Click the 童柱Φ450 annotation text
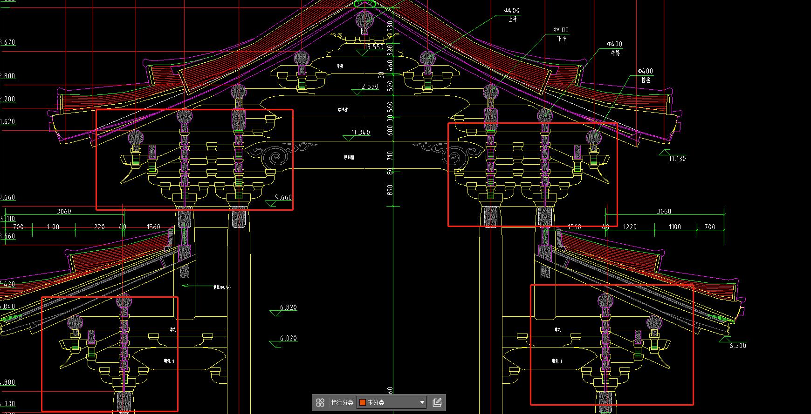Image resolution: width=811 pixels, height=414 pixels. (222, 287)
